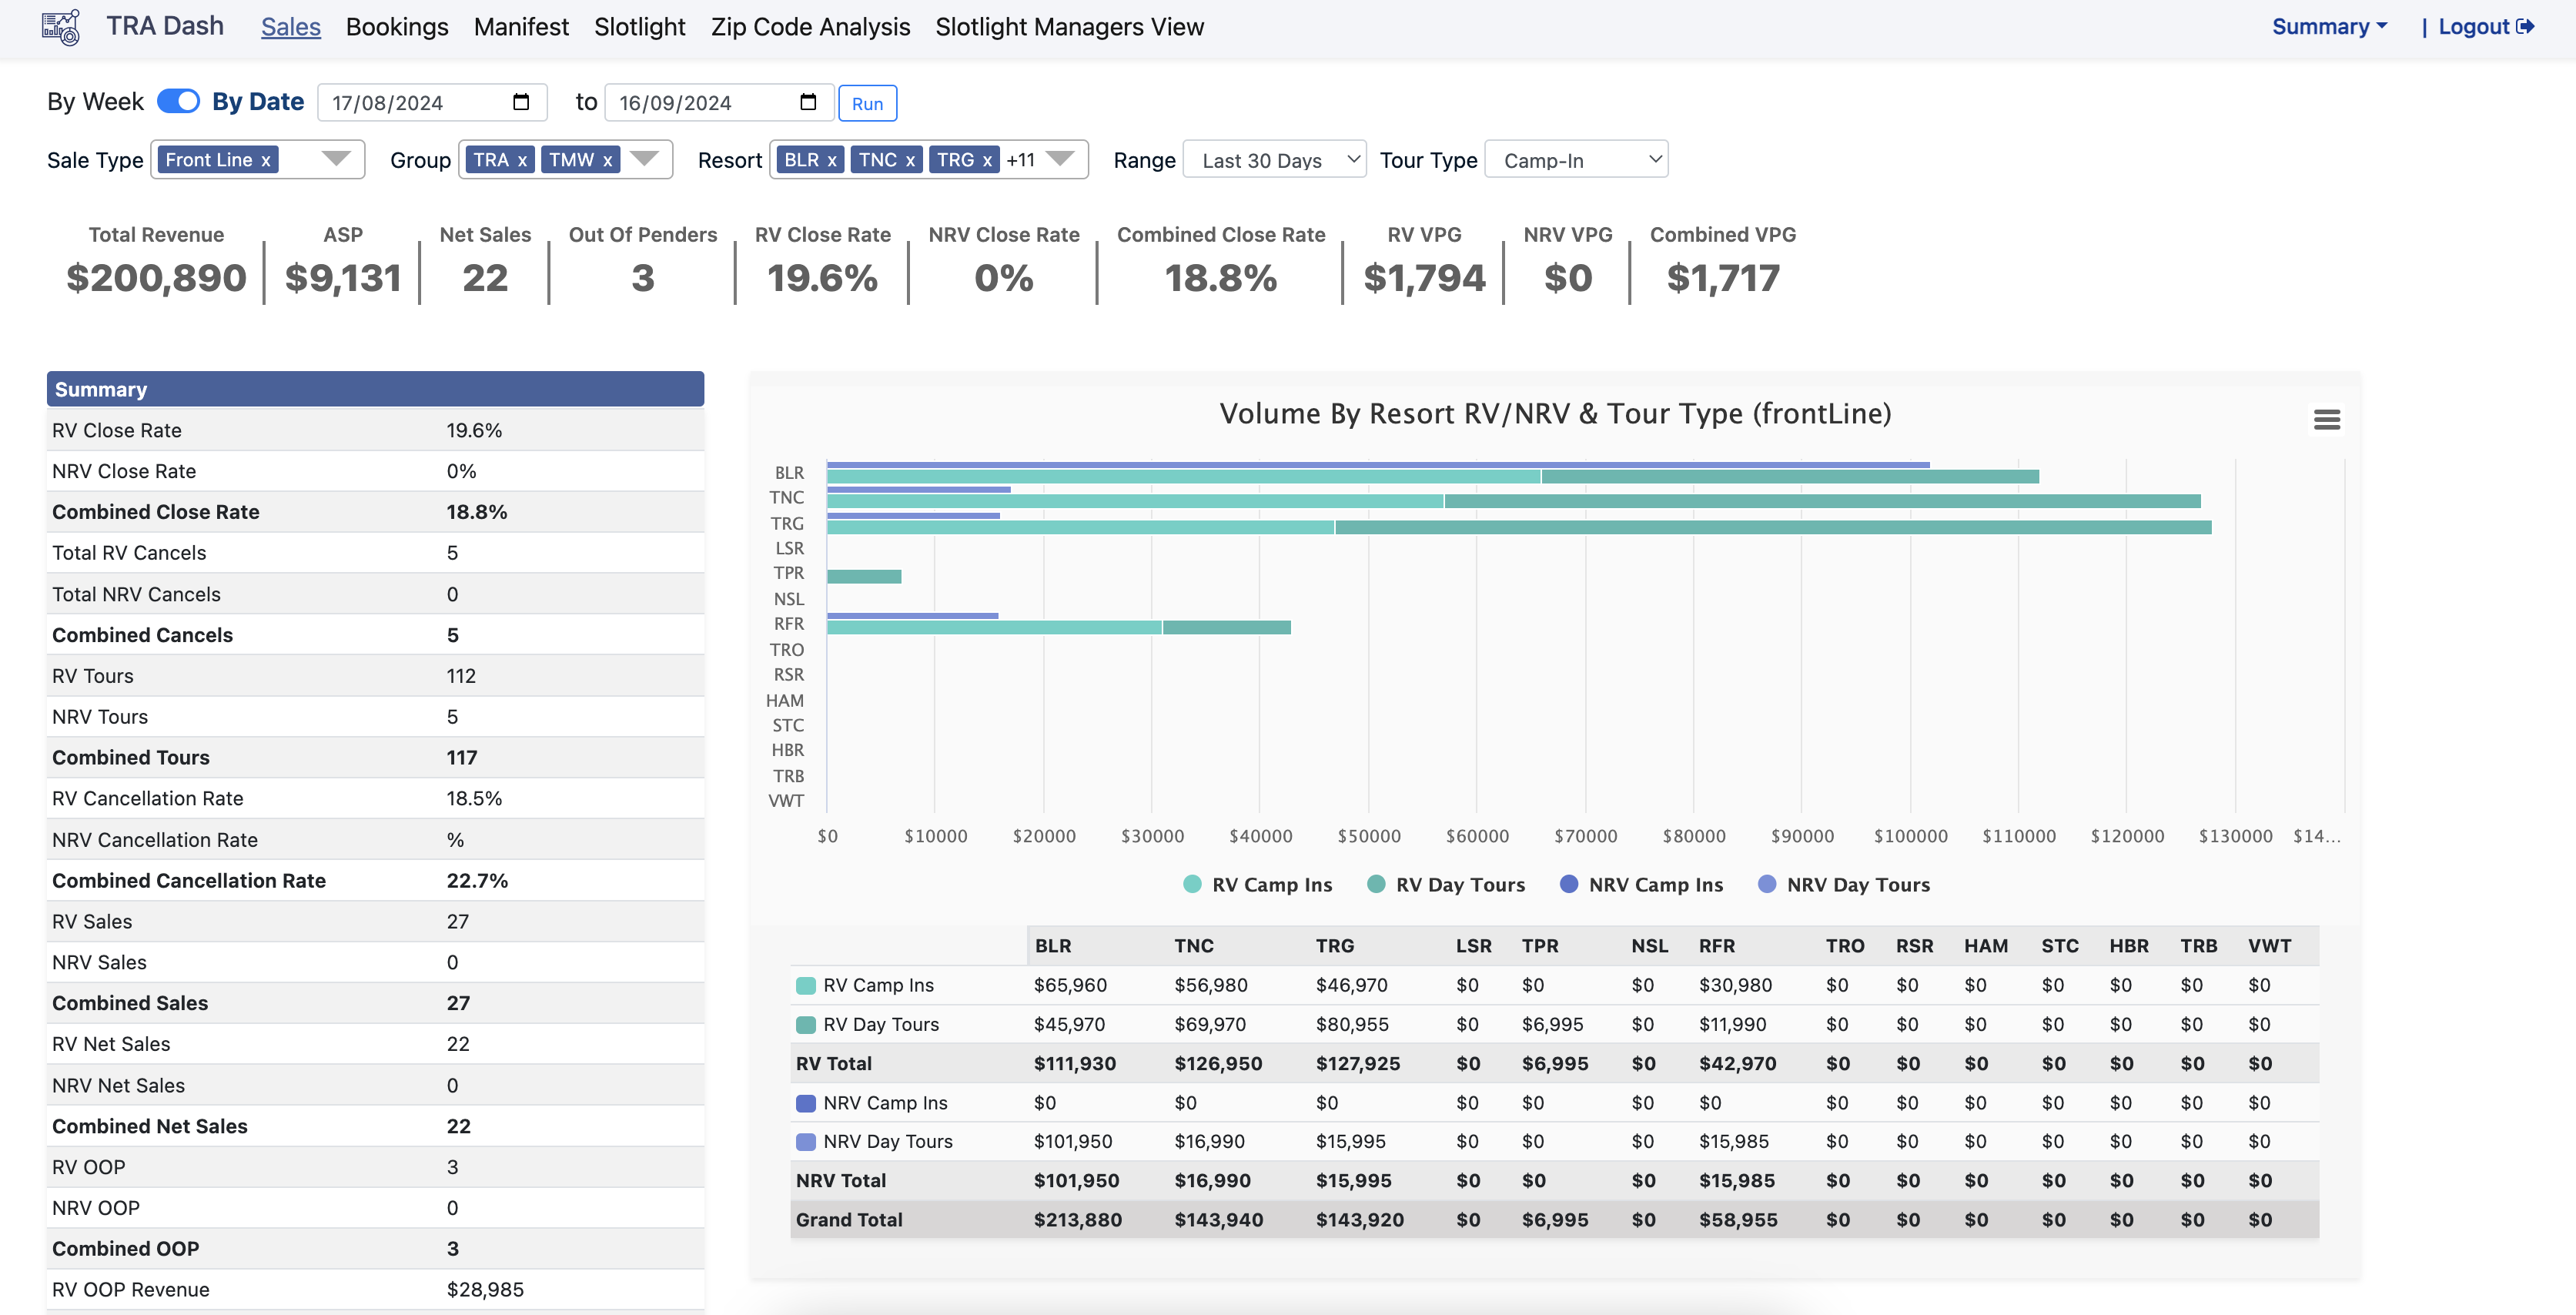Click the RV OOP Revenue $28,985 row
Viewport: 2576px width, 1315px height.
click(375, 1289)
